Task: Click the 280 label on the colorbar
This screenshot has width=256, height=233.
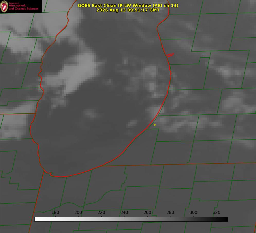Action: click(x=170, y=212)
